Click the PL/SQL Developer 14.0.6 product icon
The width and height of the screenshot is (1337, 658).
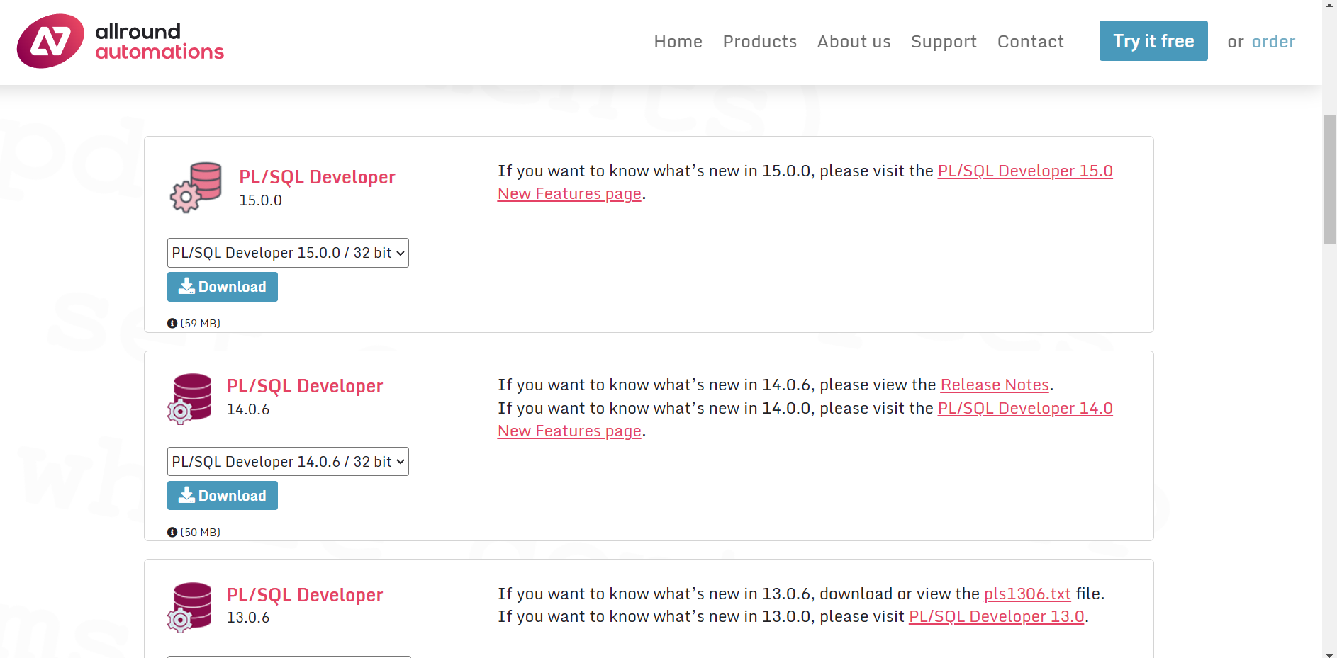[x=190, y=397]
